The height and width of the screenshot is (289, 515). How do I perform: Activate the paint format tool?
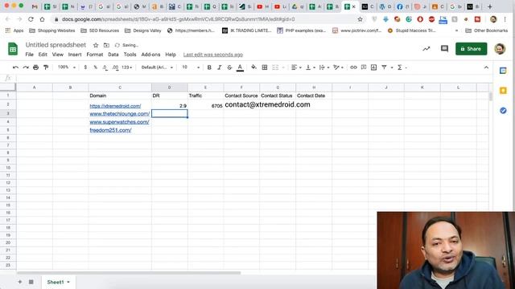46,67
